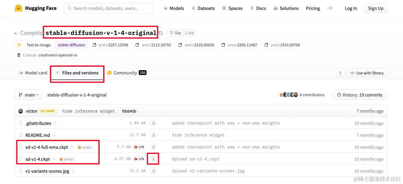The height and width of the screenshot is (184, 403).
Task: Open the arxiv:2207.12598 tag
Action: [111, 45]
